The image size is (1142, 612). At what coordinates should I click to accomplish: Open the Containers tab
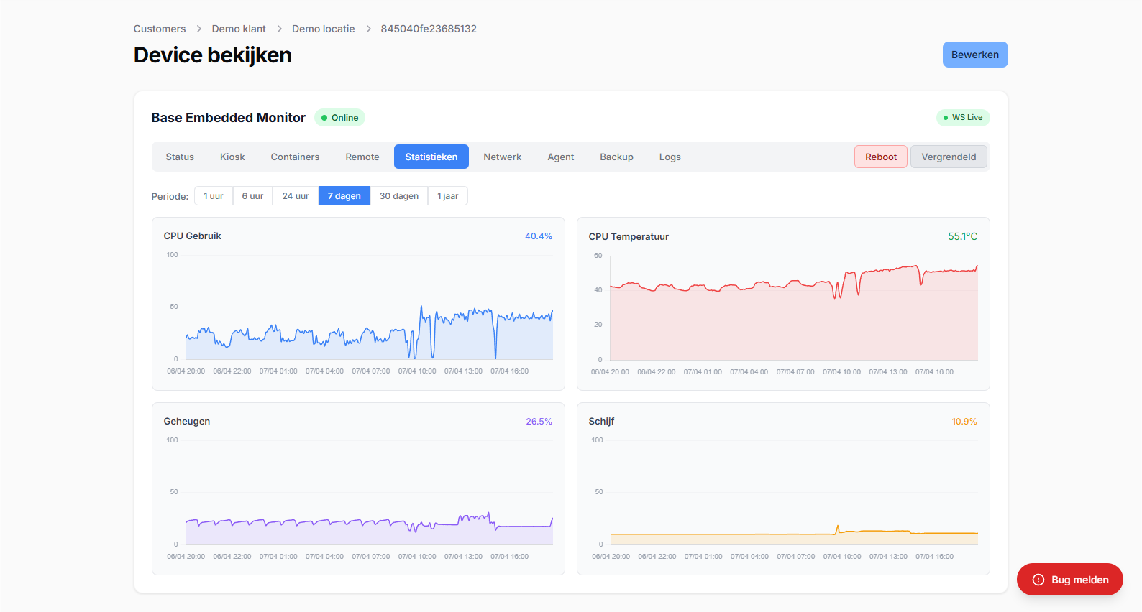pyautogui.click(x=295, y=157)
